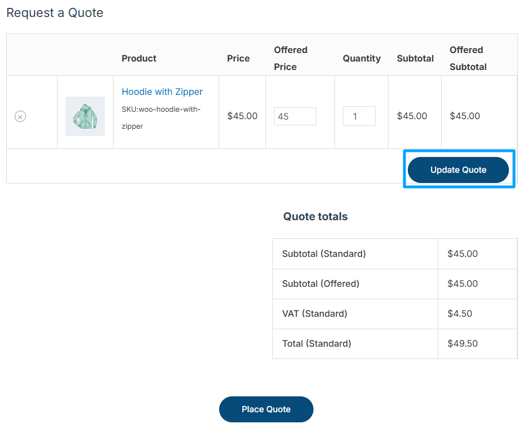The height and width of the screenshot is (428, 527).
Task: Click the Subtotal (Offered) row label
Action: 321,283
